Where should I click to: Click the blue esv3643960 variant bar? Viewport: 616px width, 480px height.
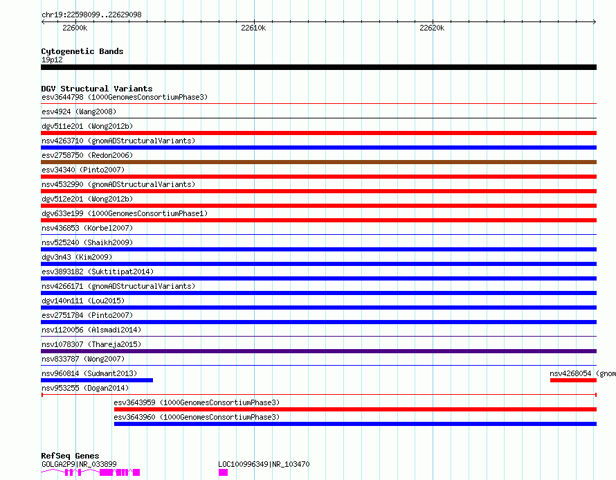pyautogui.click(x=355, y=424)
